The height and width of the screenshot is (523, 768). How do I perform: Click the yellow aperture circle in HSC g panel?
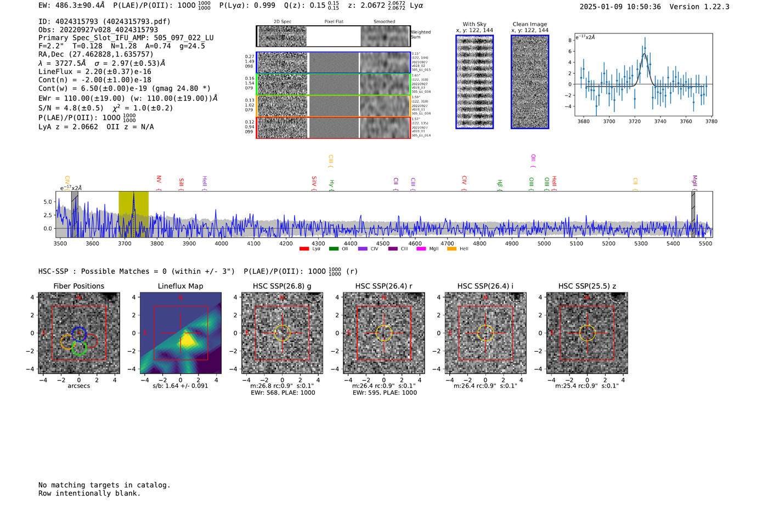coord(282,333)
